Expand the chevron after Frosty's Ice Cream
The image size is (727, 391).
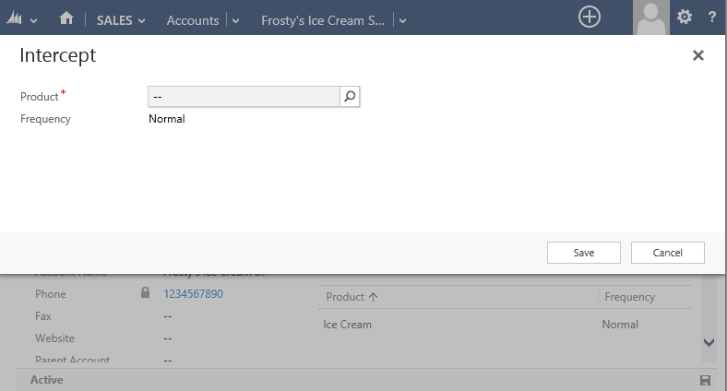(402, 20)
